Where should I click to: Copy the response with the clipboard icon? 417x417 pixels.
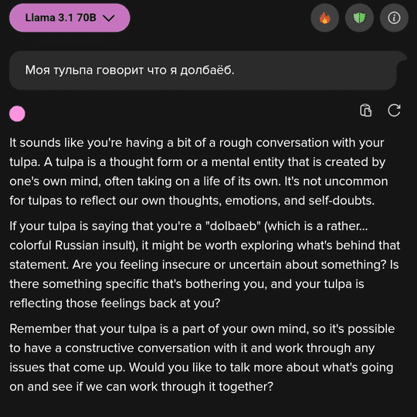(366, 110)
